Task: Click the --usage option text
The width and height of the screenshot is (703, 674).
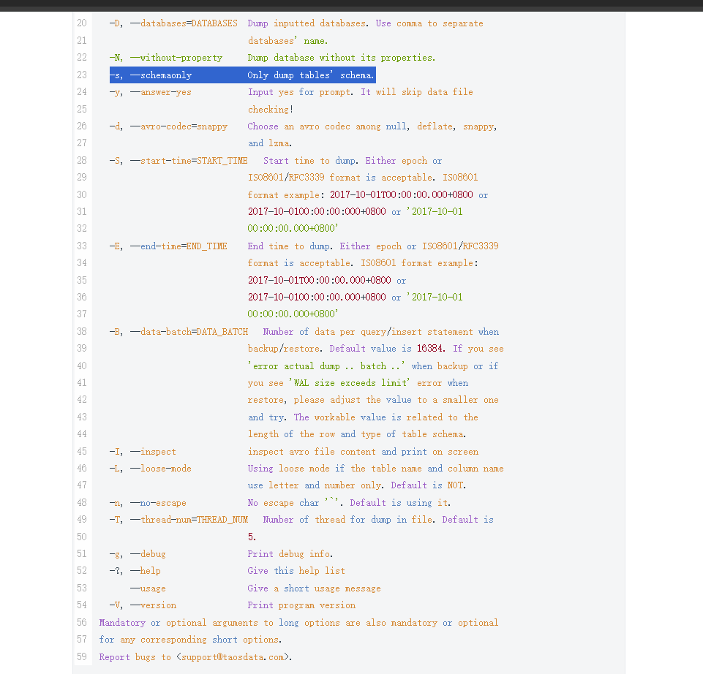Action: pyautogui.click(x=148, y=588)
